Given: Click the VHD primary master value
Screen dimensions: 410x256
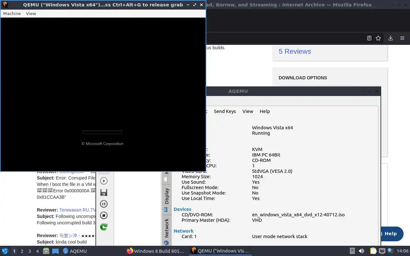Looking at the screenshot, I should pos(257,220).
